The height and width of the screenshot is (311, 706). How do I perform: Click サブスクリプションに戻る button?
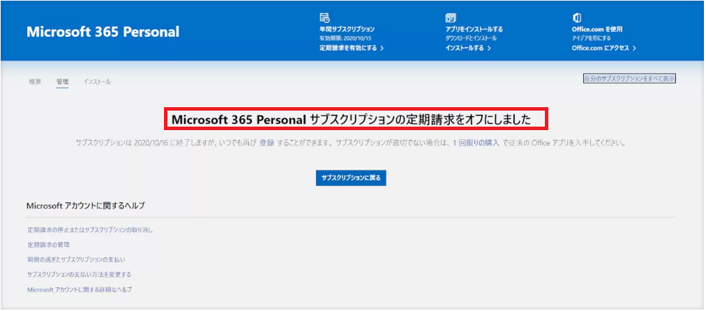(351, 177)
